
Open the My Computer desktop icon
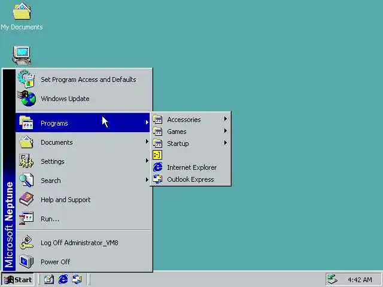pos(22,55)
